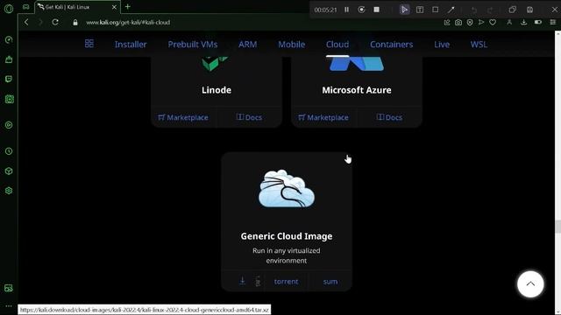
Task: Switch to the Containers section
Action: (x=392, y=45)
